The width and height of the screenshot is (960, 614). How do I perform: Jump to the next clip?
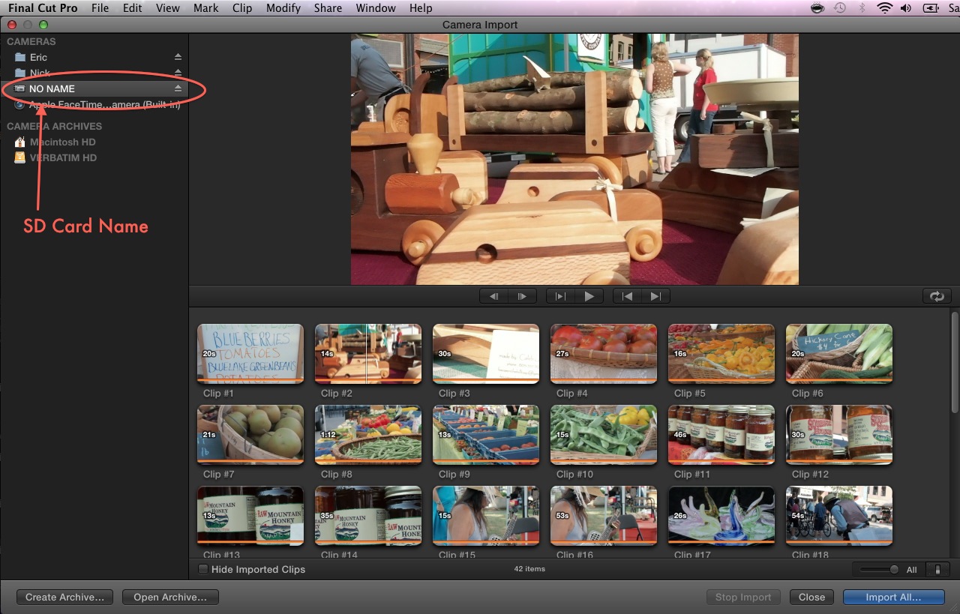(x=657, y=295)
